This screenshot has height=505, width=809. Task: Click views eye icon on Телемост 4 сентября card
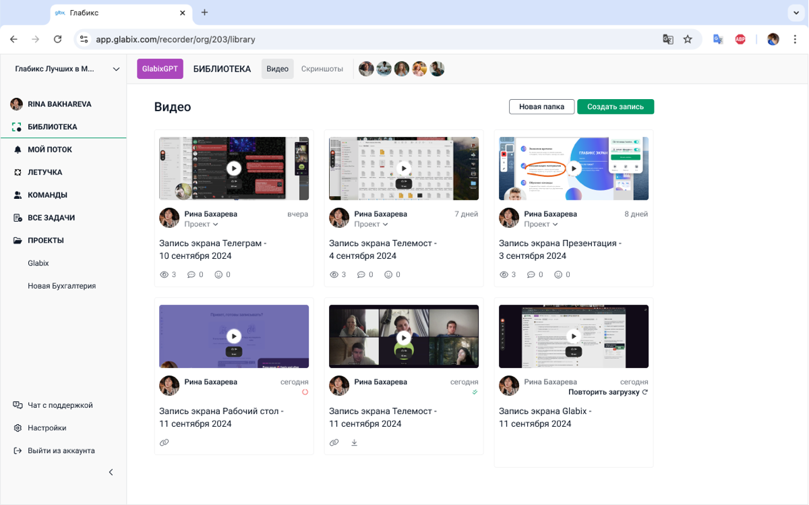[334, 275]
